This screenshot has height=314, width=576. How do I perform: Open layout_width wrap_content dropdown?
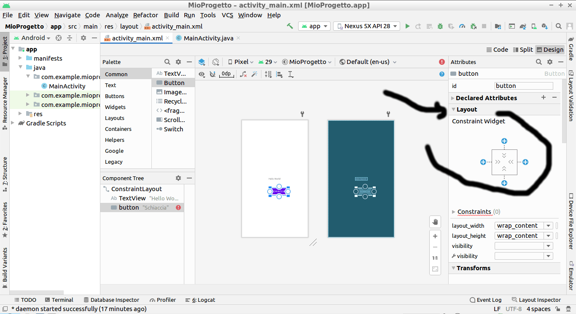tap(548, 226)
